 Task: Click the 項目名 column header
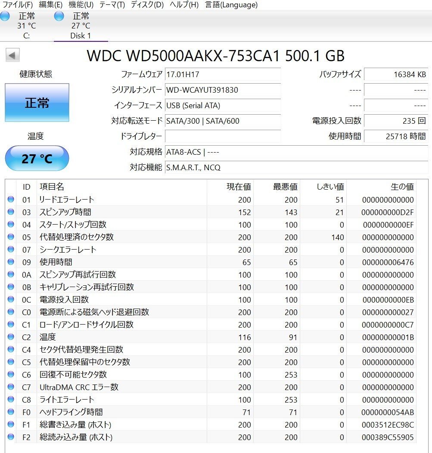[121, 187]
